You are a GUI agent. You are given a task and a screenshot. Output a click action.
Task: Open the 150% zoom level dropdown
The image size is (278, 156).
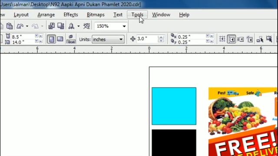click(124, 26)
